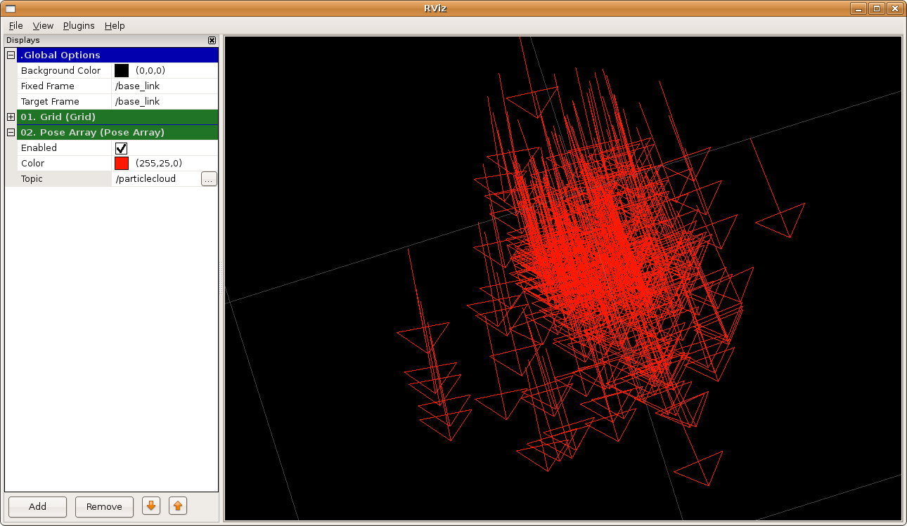
Task: Open the Pose Array color picker
Action: [121, 163]
